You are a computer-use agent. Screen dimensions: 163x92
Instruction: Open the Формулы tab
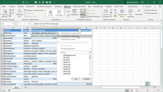coord(58,6)
